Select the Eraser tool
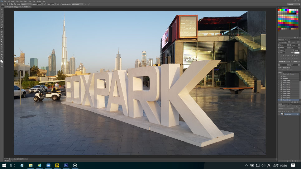This screenshot has width=301, height=169. (2, 34)
